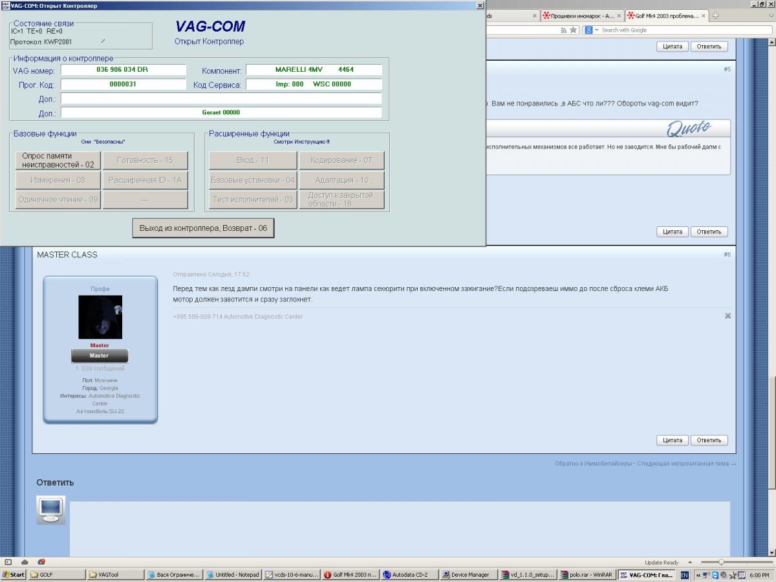Click the Измерения - 08 button
Screen dimensions: 776x582
pos(58,180)
